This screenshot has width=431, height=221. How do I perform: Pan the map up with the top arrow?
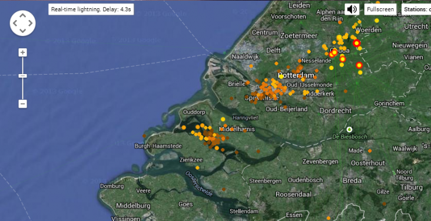pos(22,16)
